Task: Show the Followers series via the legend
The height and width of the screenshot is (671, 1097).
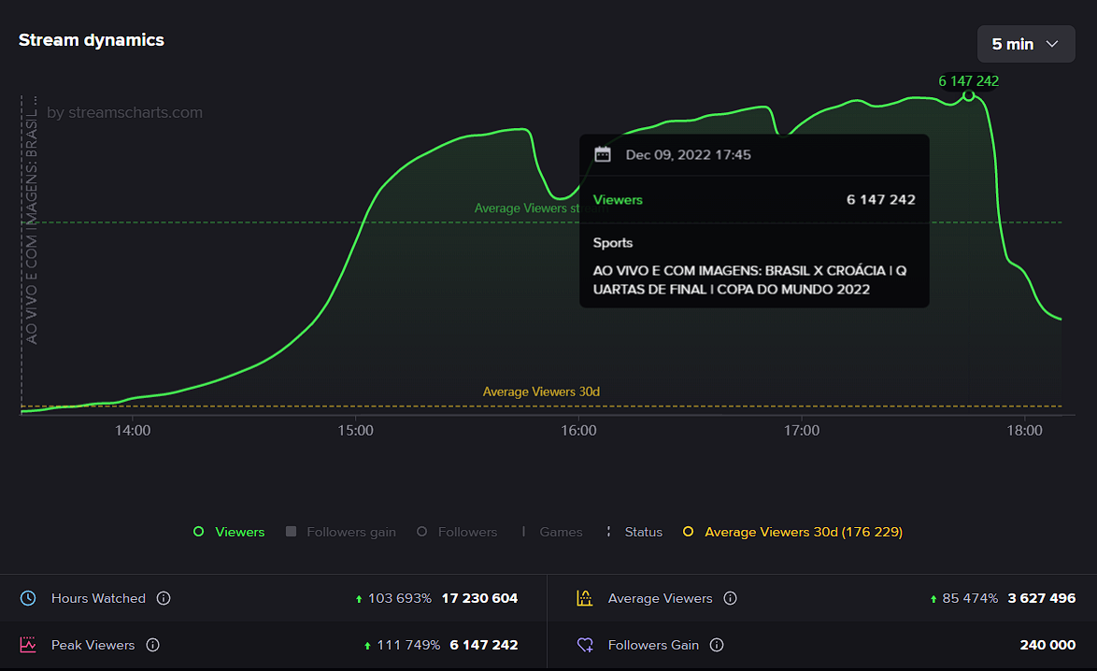Action: 457,532
